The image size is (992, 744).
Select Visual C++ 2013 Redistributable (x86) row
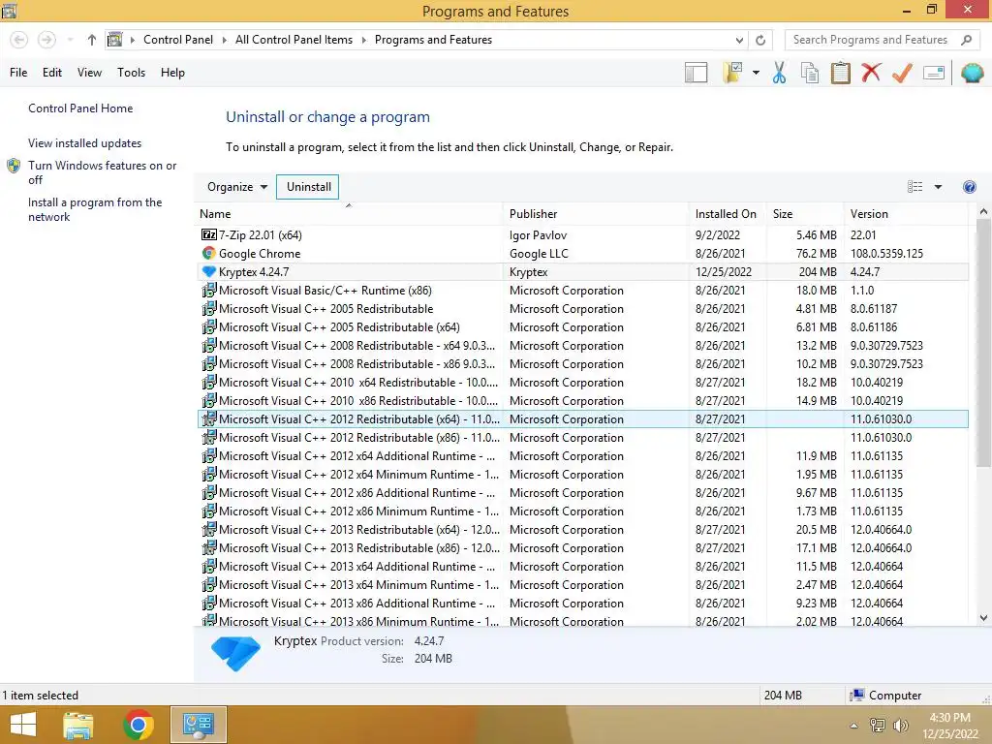(582, 548)
